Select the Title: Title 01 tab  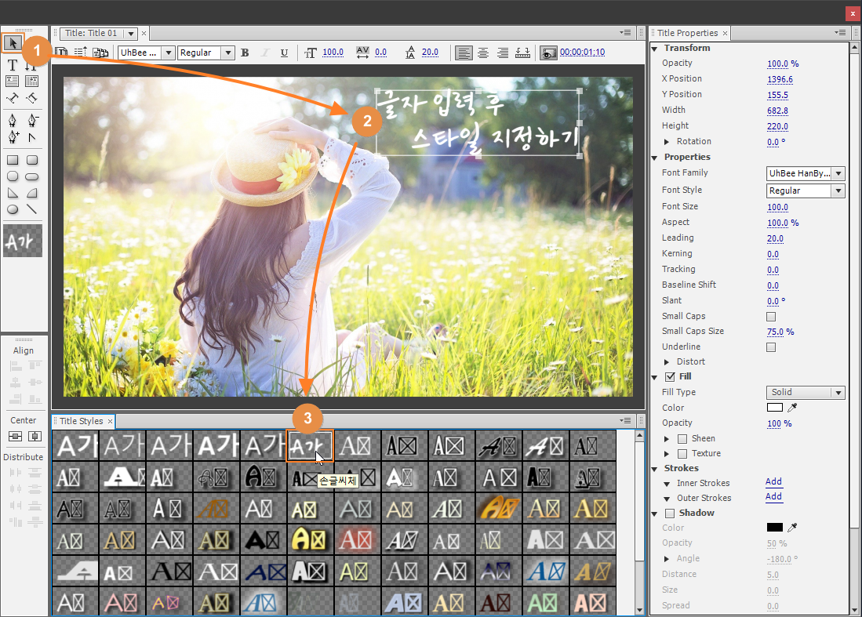(x=91, y=33)
